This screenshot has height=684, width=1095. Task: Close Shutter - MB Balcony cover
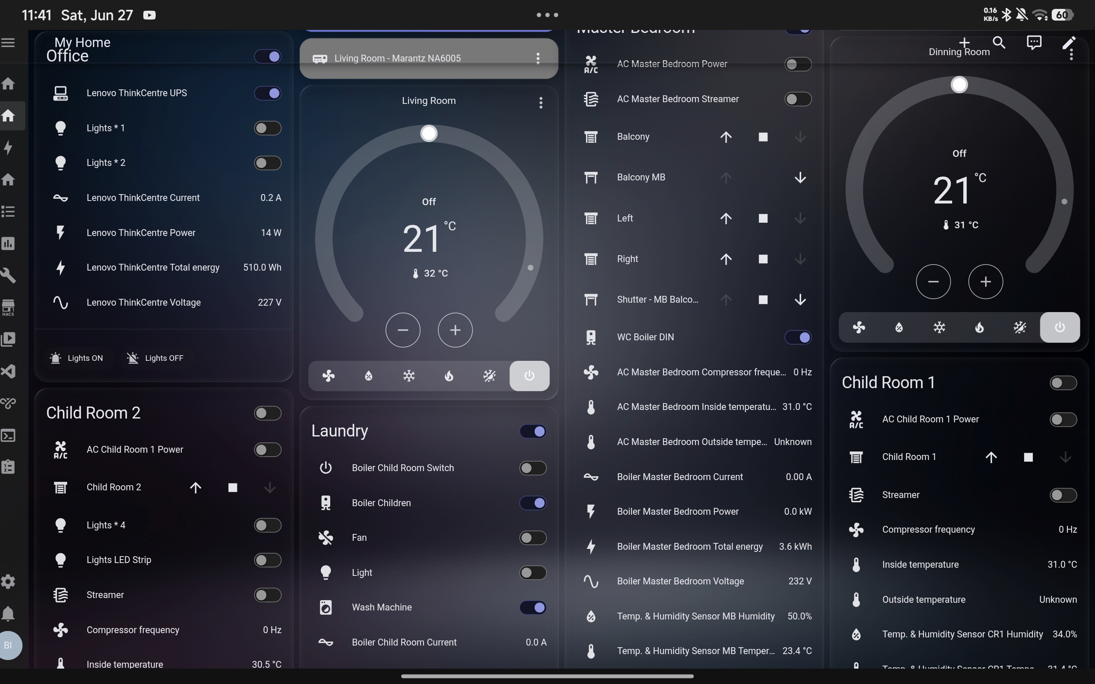(800, 300)
